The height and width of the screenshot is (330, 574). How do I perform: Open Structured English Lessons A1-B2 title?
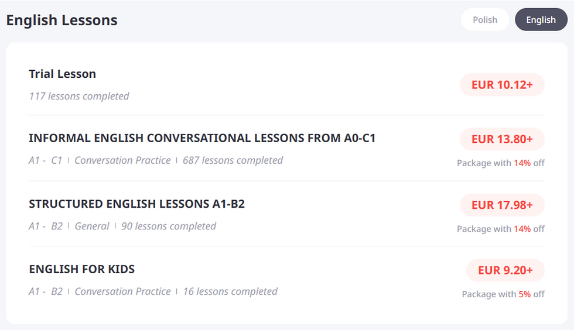coord(136,204)
